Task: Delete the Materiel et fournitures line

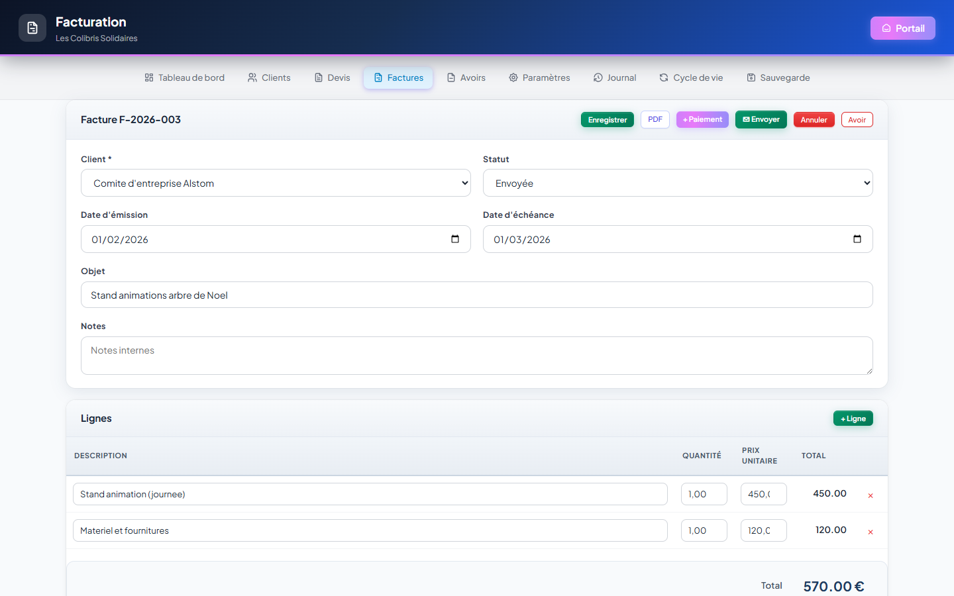Action: tap(871, 532)
